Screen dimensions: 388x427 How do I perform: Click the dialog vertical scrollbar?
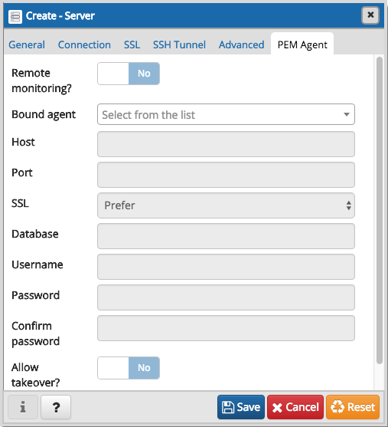(x=380, y=210)
